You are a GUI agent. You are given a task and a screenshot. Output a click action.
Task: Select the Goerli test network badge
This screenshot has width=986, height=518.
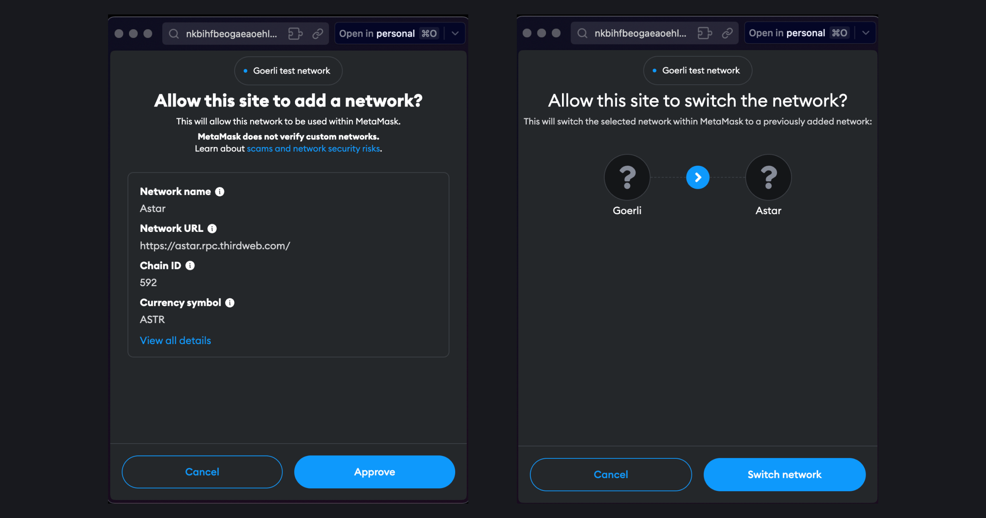coord(288,70)
